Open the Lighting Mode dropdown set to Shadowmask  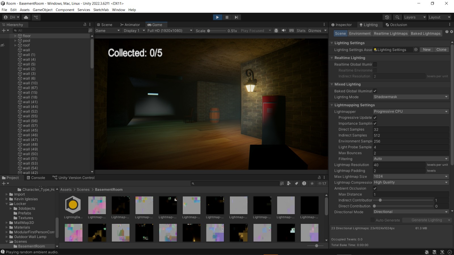(x=410, y=97)
